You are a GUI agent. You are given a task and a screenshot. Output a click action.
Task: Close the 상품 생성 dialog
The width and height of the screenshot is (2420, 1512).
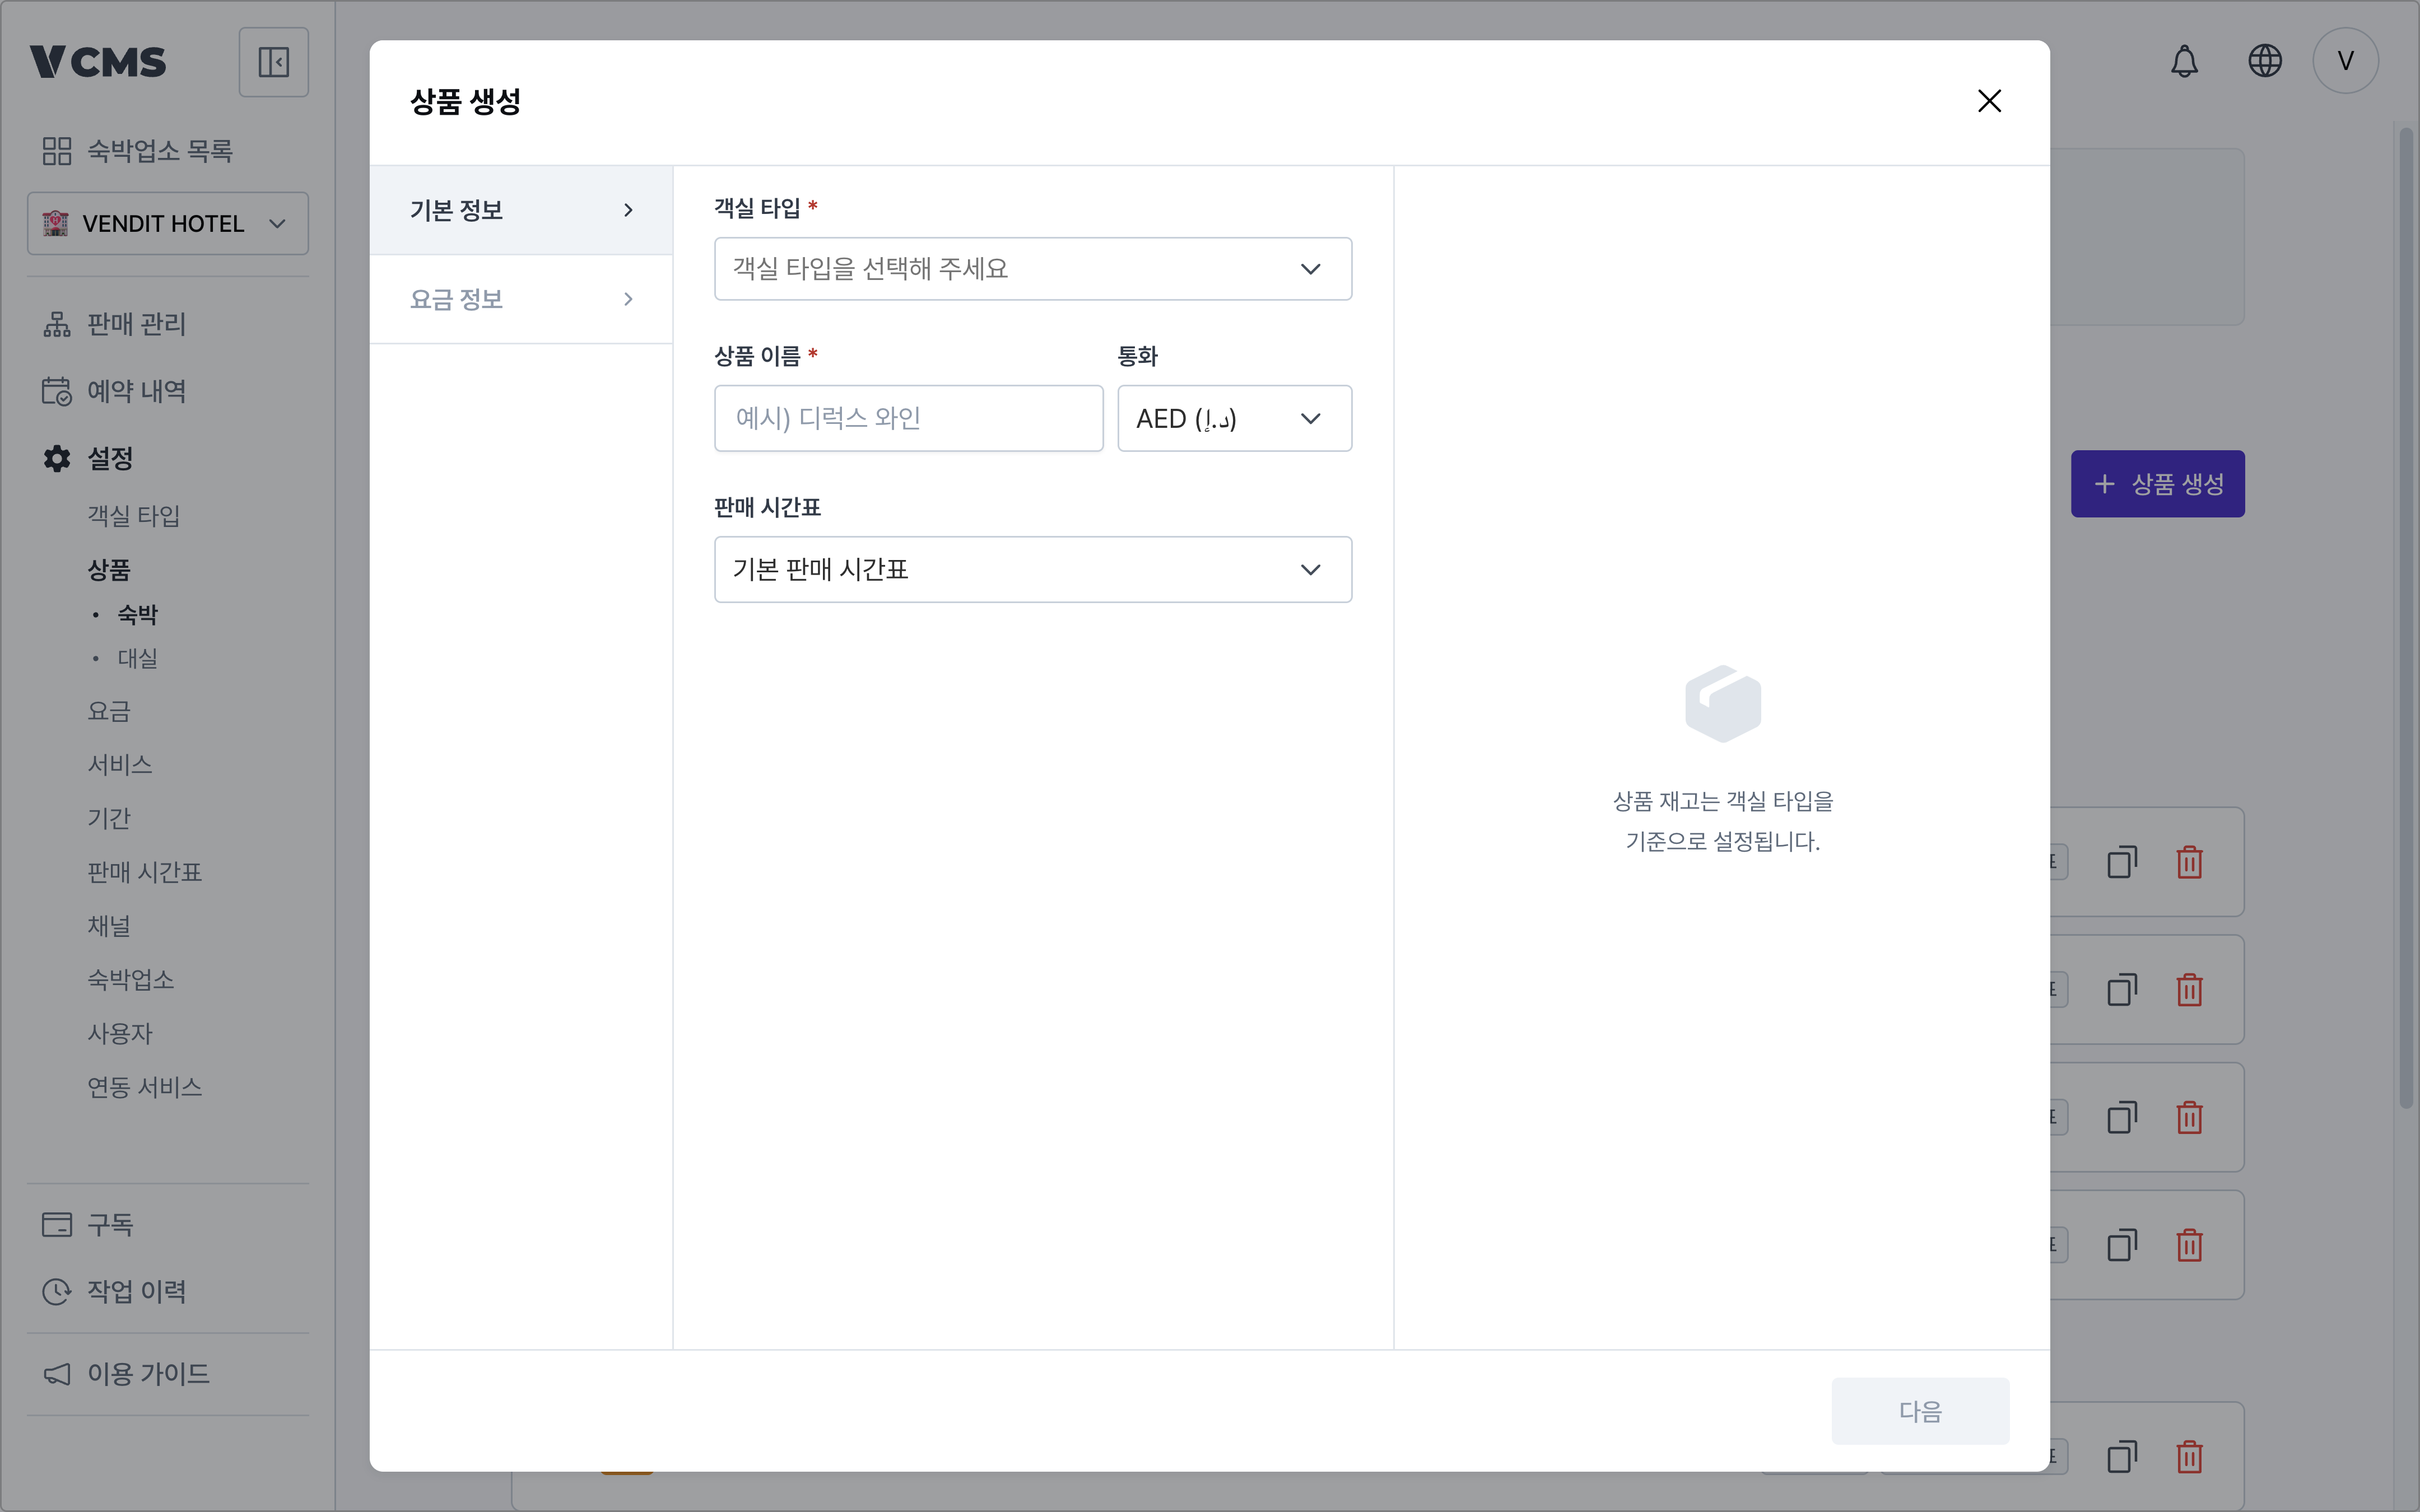pos(1989,101)
